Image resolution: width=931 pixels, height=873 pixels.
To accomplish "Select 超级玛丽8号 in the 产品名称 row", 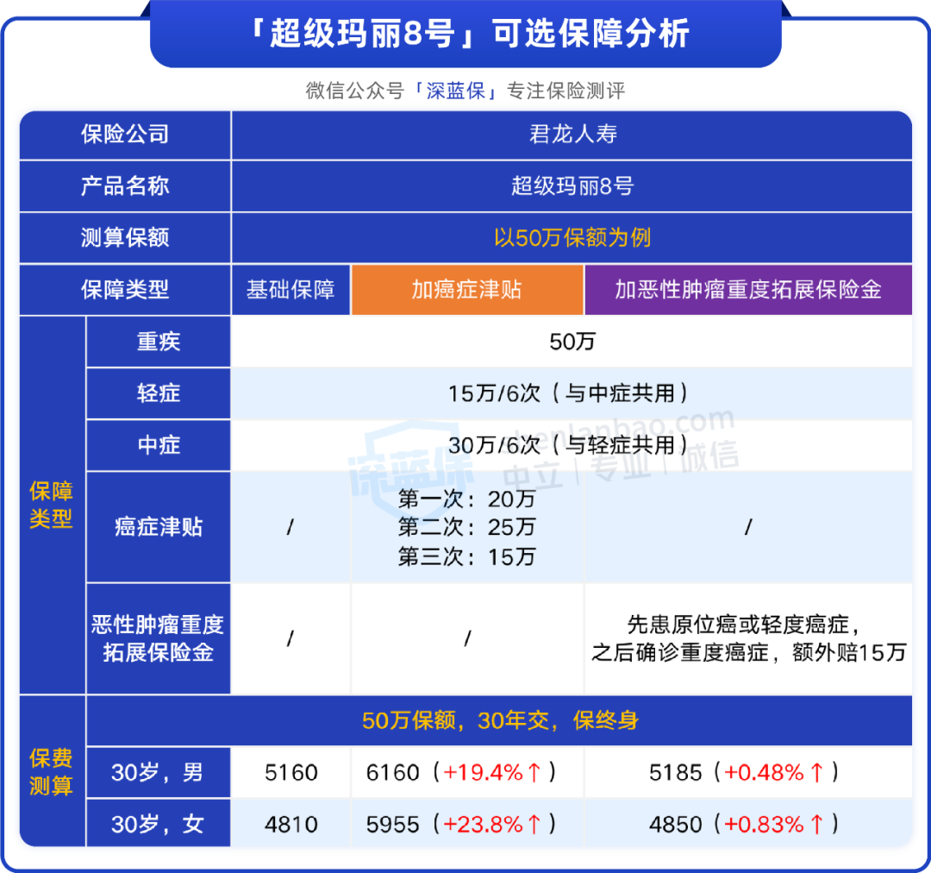I will tap(573, 186).
